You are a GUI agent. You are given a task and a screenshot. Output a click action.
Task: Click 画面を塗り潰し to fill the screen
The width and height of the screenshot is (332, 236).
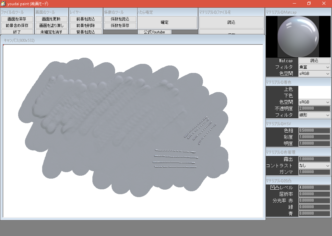pos(51,25)
